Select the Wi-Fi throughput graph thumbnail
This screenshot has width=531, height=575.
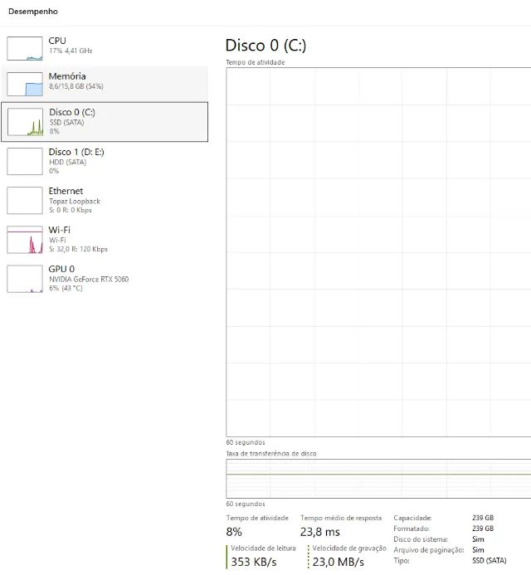25,240
